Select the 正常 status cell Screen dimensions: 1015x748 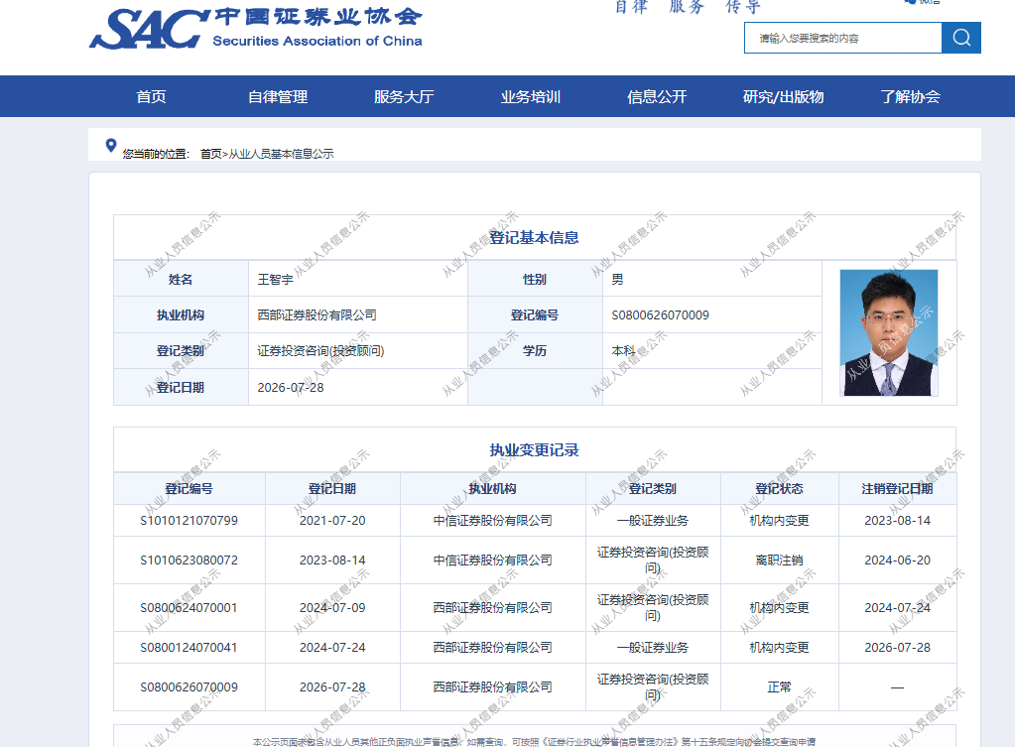780,686
